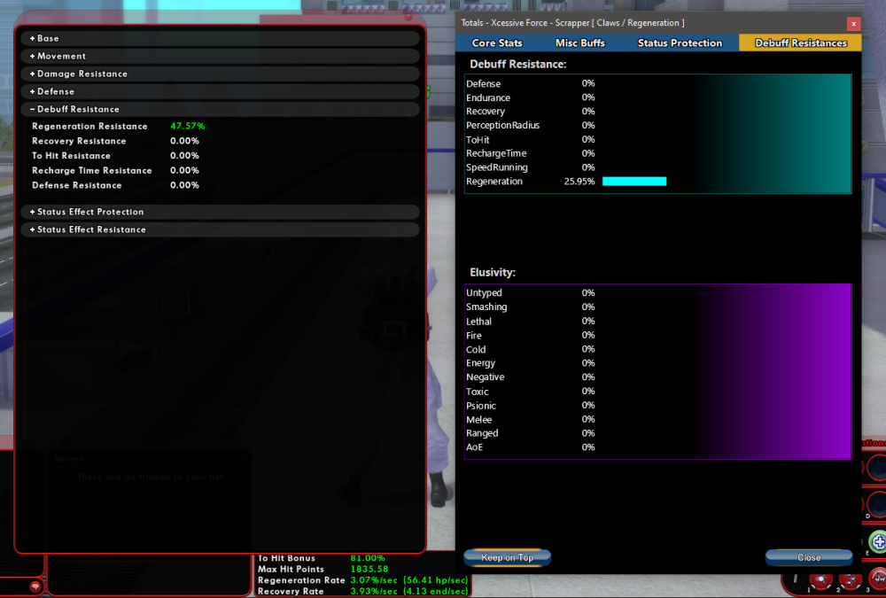Activate the power in tray slot 1
The image size is (886, 598).
click(x=819, y=578)
